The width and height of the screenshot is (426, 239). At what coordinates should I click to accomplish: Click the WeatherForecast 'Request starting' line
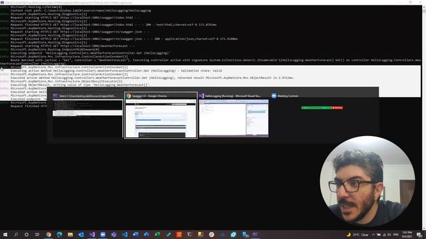click(x=73, y=46)
